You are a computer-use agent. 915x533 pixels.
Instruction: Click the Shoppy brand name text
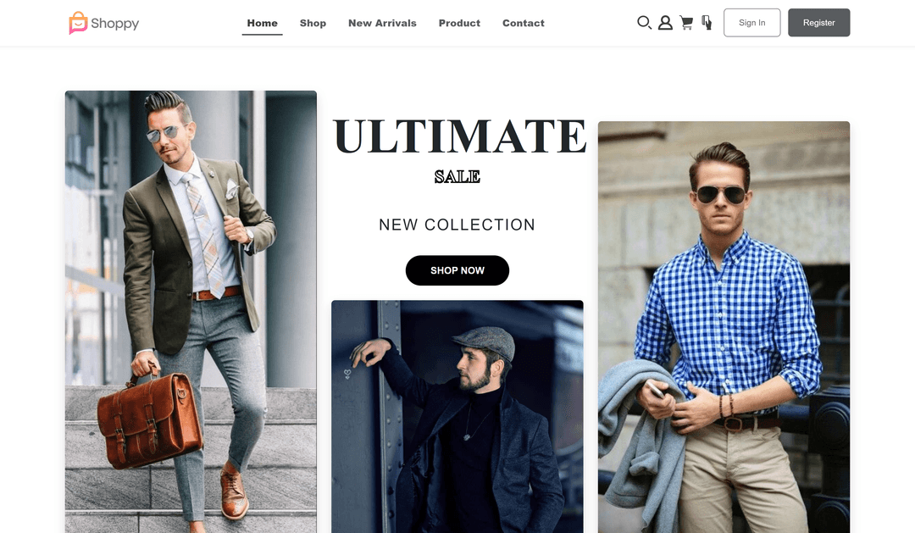[115, 24]
